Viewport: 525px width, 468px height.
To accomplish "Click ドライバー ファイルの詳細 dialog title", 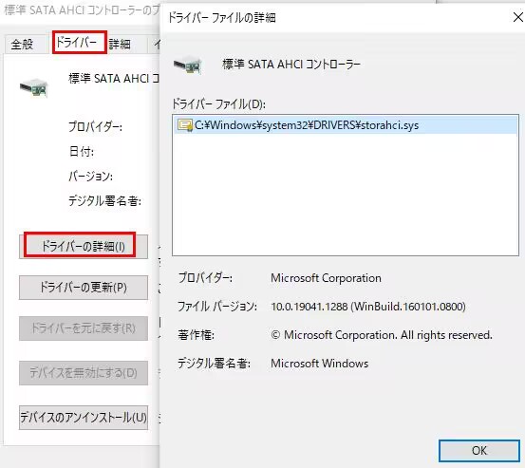I will click(x=221, y=17).
